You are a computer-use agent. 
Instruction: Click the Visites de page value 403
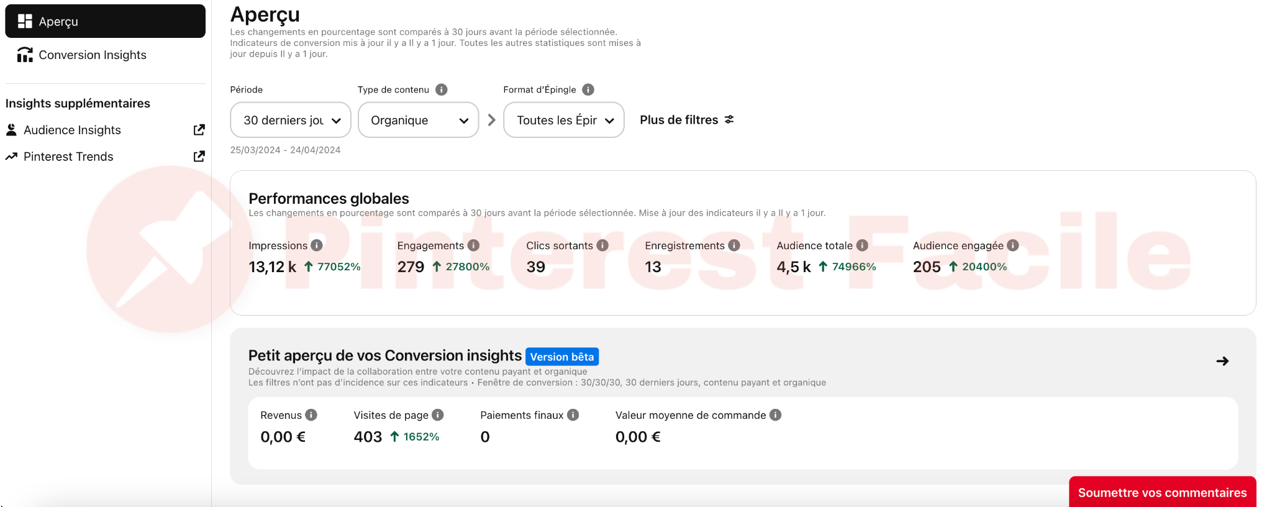coord(368,437)
